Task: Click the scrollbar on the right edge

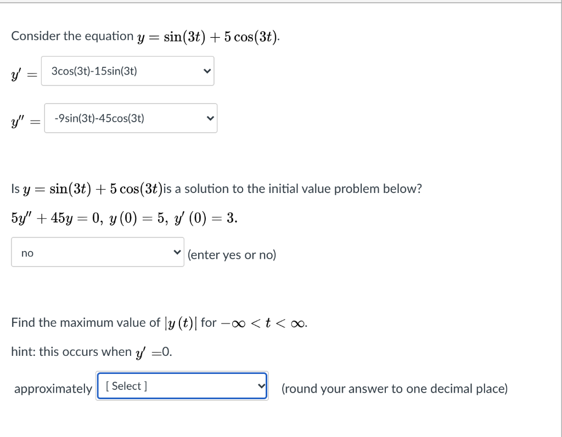Action: click(558, 219)
